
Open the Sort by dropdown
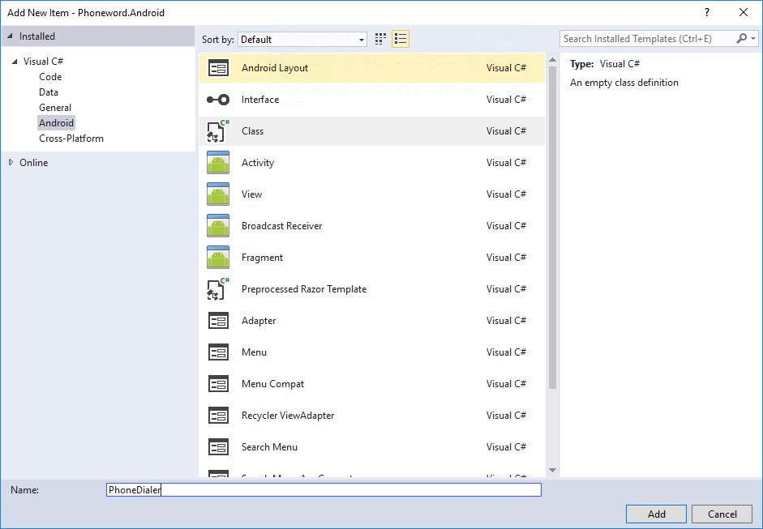tap(302, 39)
